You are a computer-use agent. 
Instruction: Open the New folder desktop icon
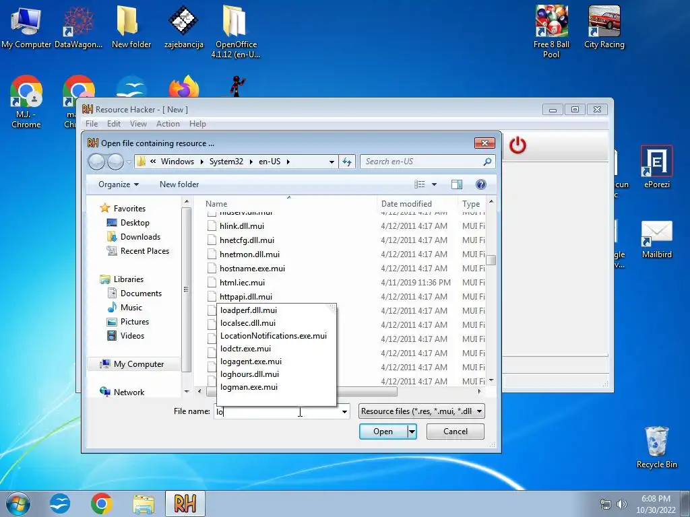click(131, 27)
